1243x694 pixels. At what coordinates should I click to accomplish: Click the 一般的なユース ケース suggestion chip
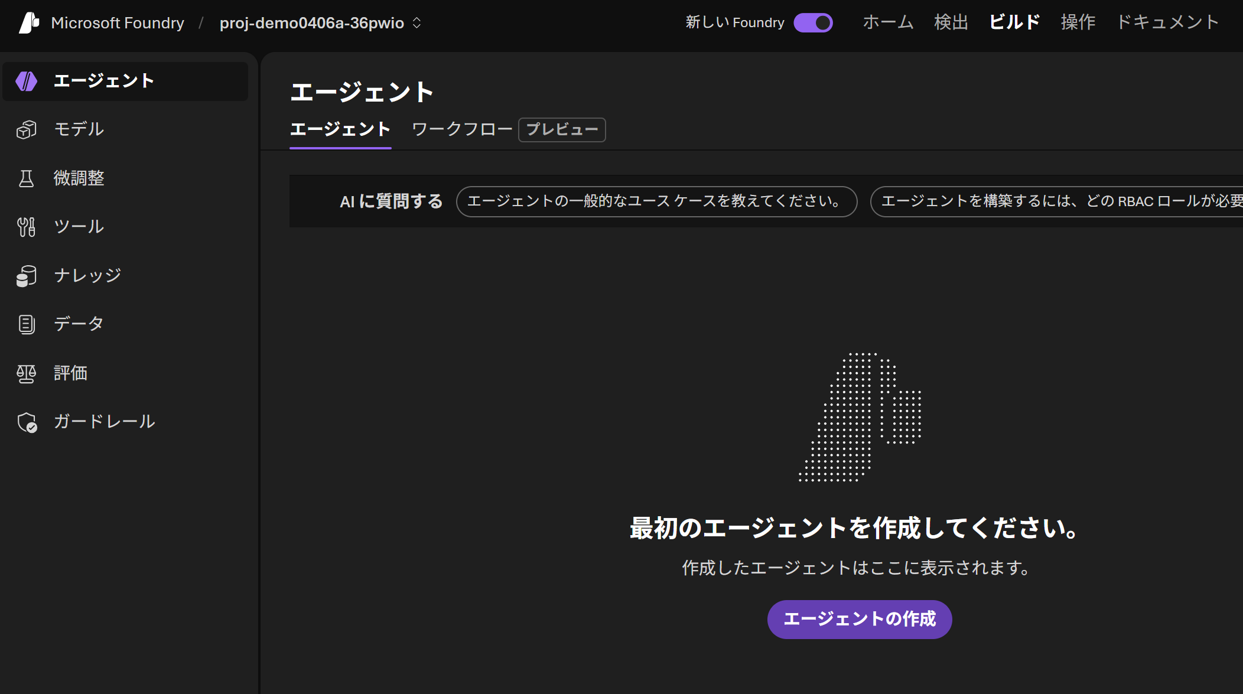pos(656,201)
